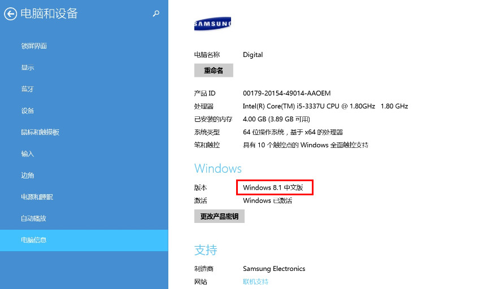Click the 支持 section heading
The height and width of the screenshot is (289, 483).
[x=206, y=250]
